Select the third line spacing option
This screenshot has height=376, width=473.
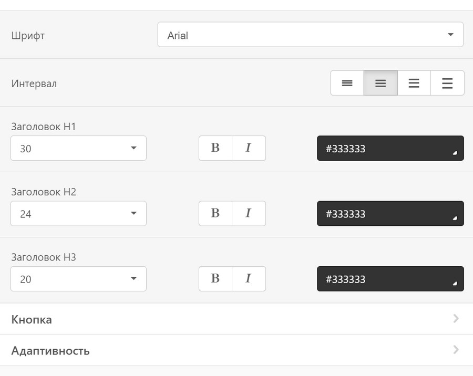pos(414,83)
